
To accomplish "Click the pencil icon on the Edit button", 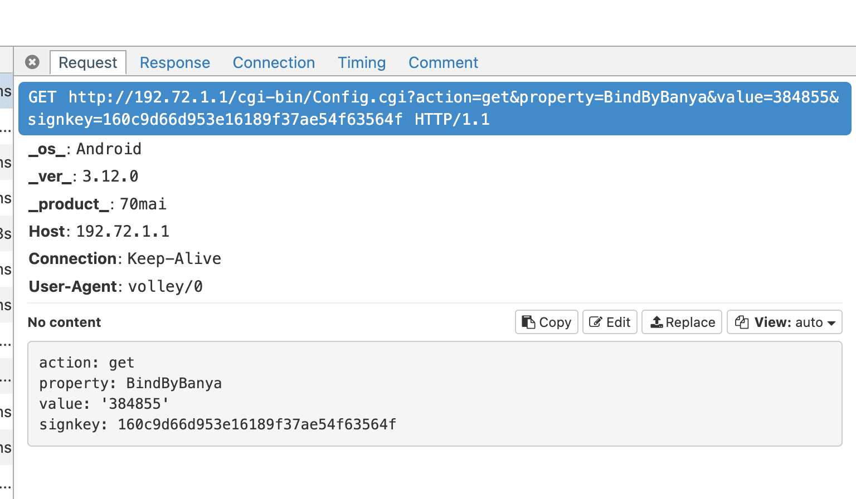I will coord(595,322).
